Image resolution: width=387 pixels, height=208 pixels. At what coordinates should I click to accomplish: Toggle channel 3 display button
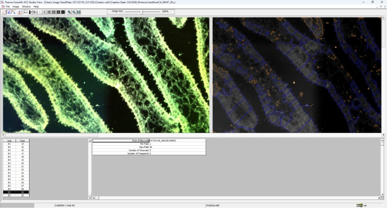pos(49,12)
